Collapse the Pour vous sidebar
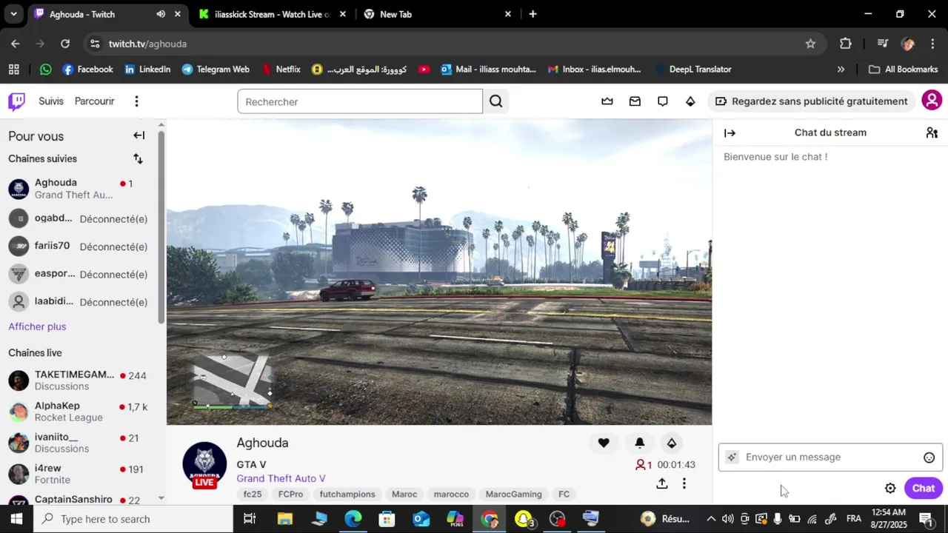Viewport: 948px width, 533px height. [x=138, y=135]
